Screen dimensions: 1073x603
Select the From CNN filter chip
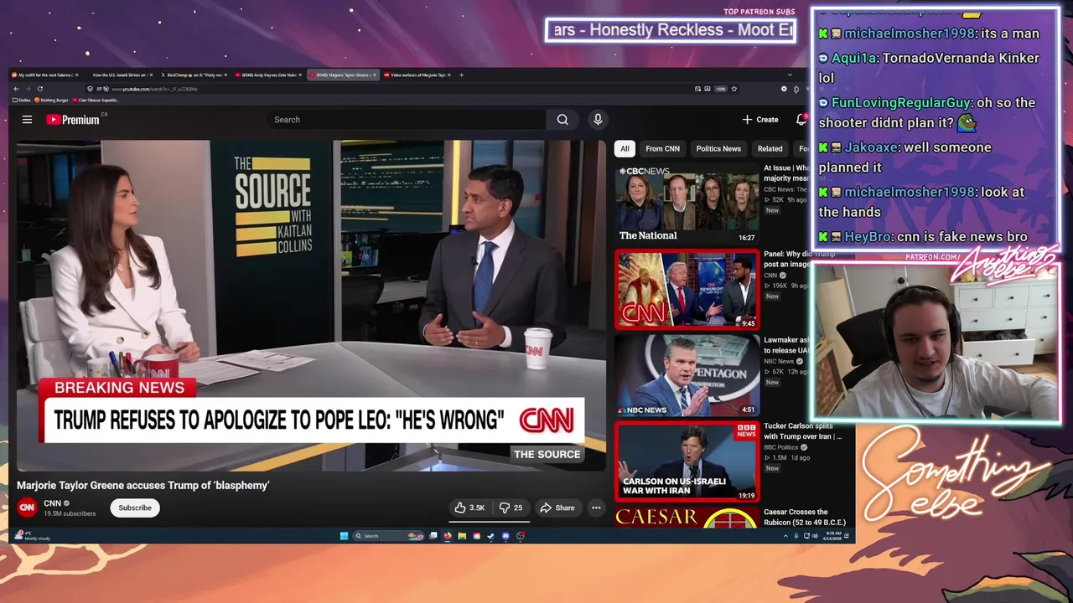coord(662,148)
